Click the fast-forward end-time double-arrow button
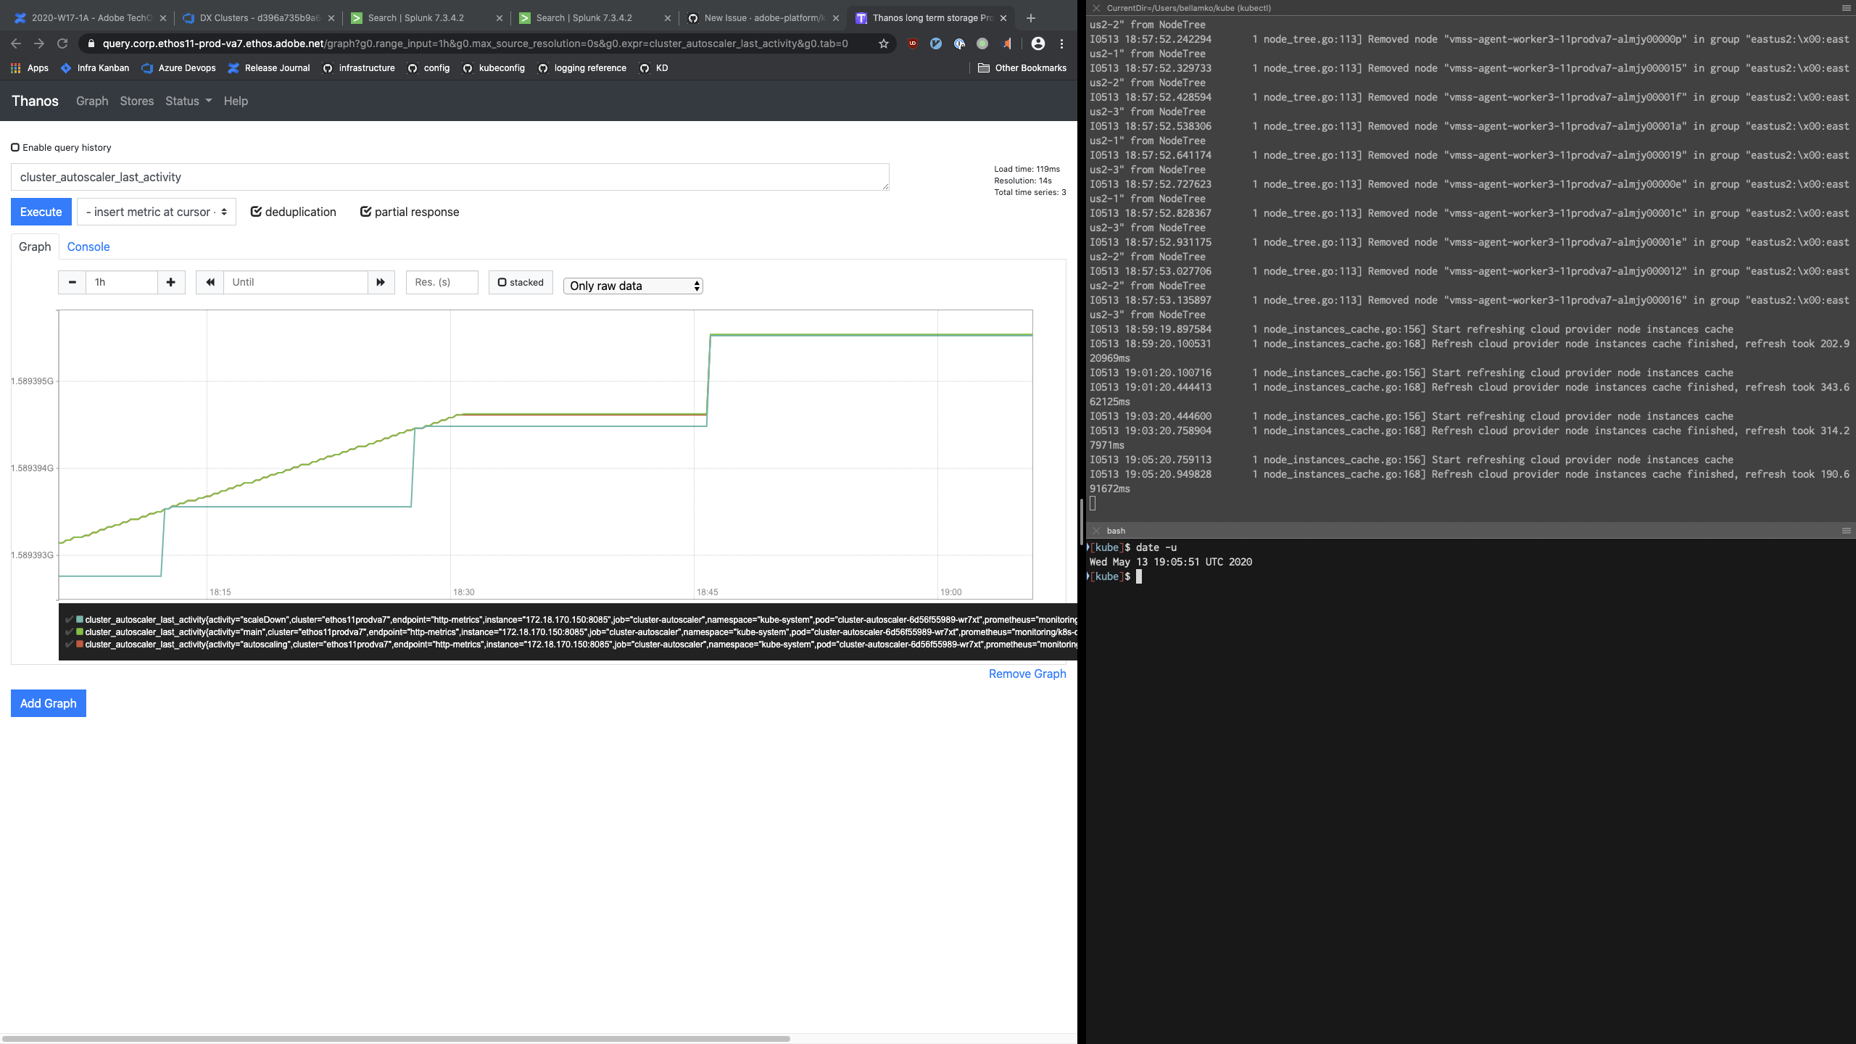1856x1044 pixels. tap(381, 282)
